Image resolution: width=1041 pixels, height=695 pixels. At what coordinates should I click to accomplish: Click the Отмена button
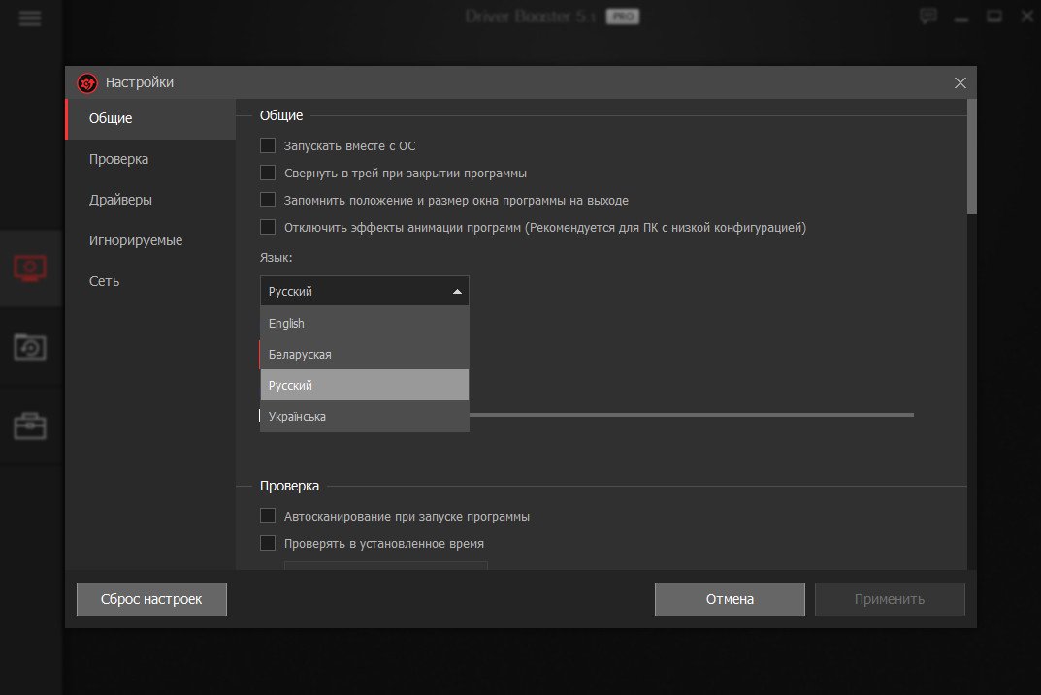(730, 599)
